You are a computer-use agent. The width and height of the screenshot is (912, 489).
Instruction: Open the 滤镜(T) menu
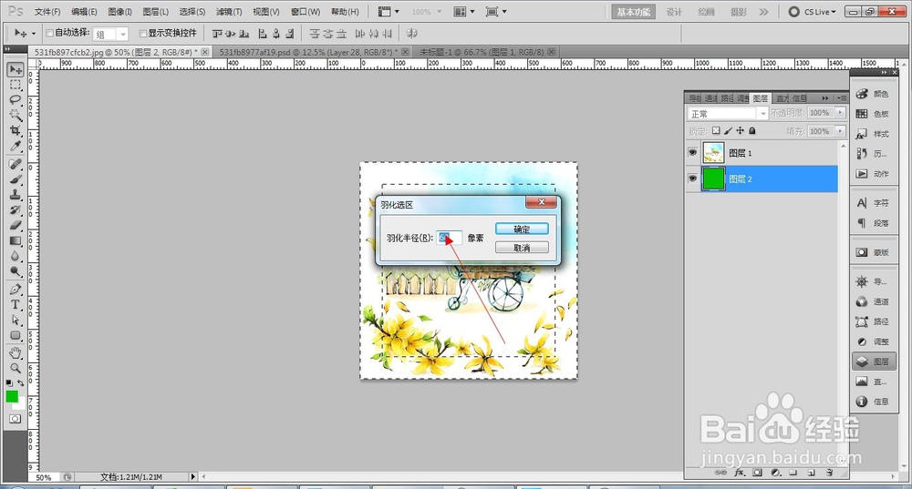[x=229, y=12]
